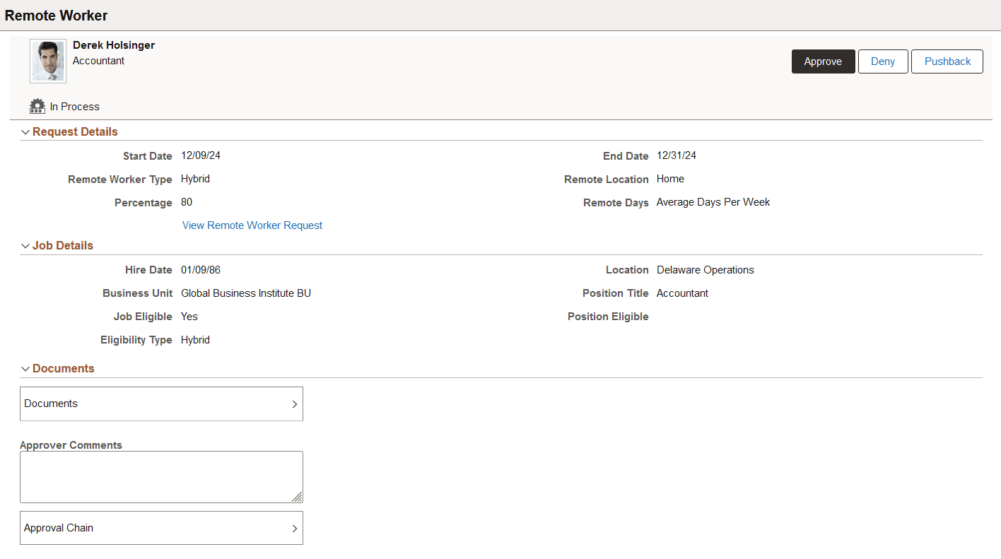Deny the remote worker request
The width and height of the screenshot is (1001, 559).
(882, 61)
